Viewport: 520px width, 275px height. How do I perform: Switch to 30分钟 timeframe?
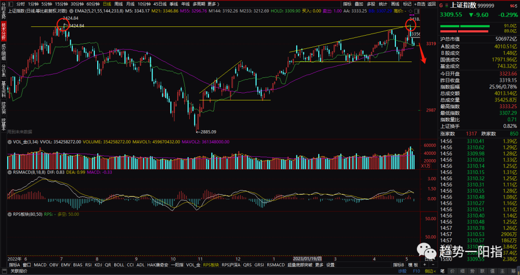pyautogui.click(x=77, y=4)
